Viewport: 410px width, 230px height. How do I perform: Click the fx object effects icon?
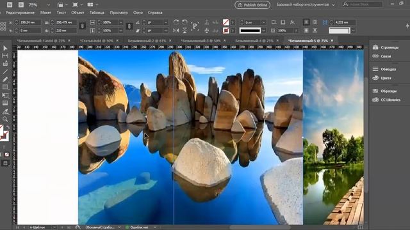click(292, 22)
